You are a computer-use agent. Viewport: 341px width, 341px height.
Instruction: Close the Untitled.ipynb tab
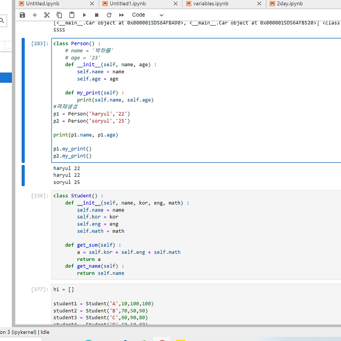(92, 4)
